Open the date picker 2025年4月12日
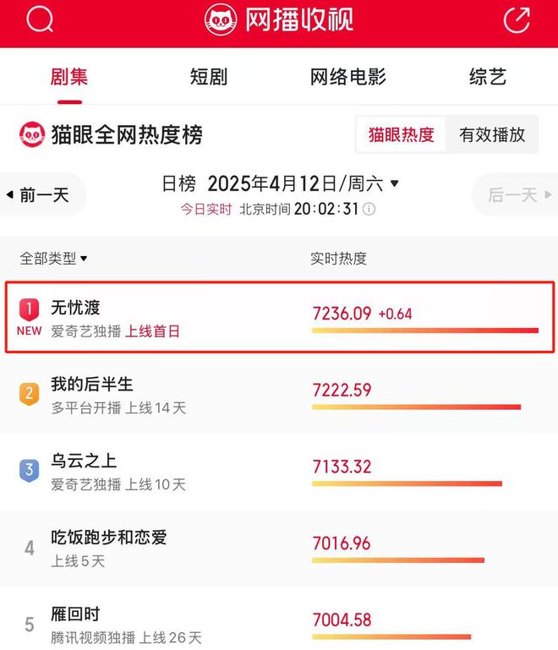558x650 pixels. tap(303, 183)
